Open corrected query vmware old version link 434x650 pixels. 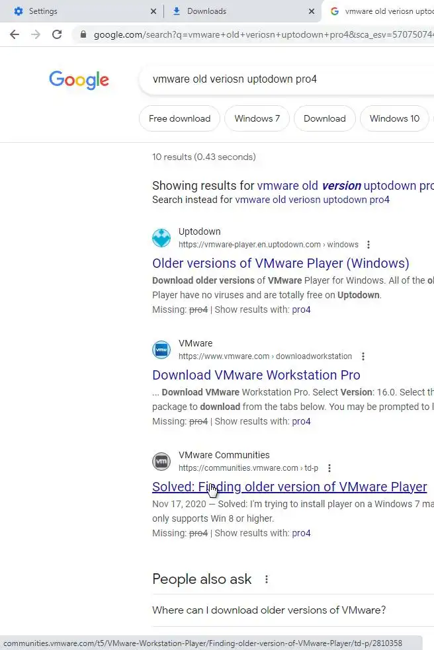[345, 185]
